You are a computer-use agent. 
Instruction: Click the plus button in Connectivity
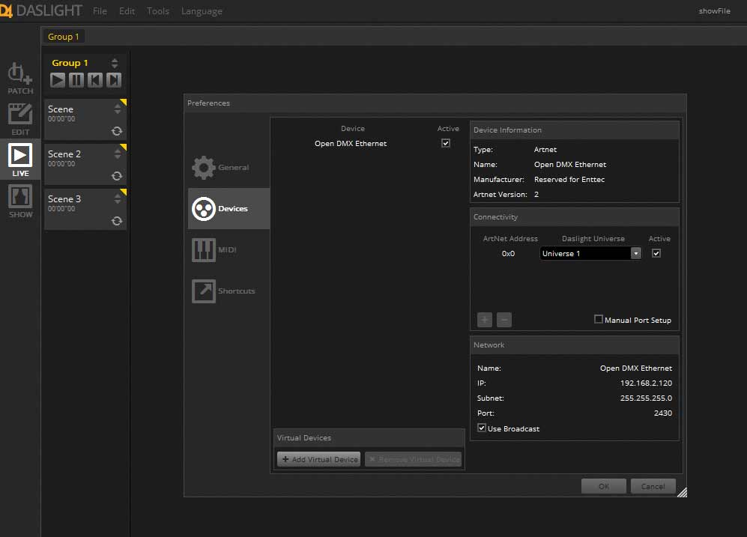485,320
